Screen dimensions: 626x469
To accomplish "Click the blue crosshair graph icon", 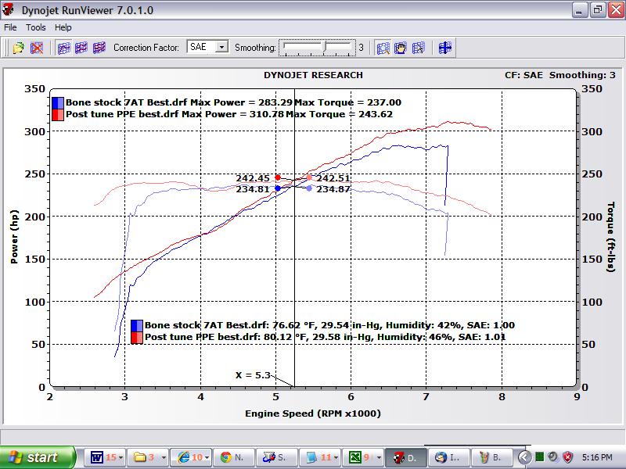I will [x=444, y=48].
